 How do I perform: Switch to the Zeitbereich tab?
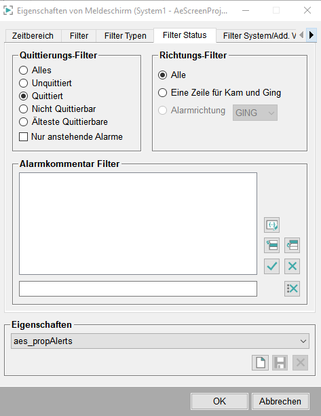33,36
